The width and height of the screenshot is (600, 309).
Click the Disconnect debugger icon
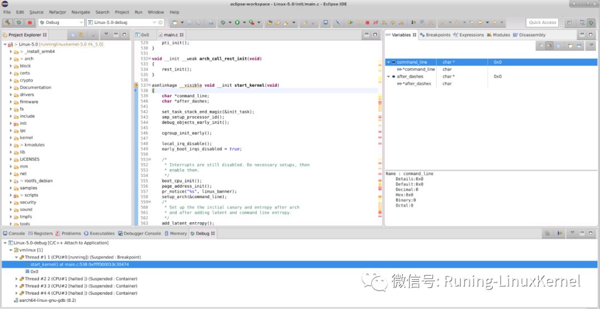point(376,22)
